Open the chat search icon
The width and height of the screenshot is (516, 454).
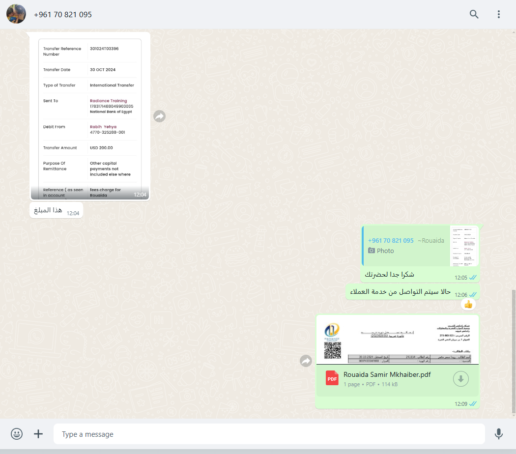coord(474,14)
